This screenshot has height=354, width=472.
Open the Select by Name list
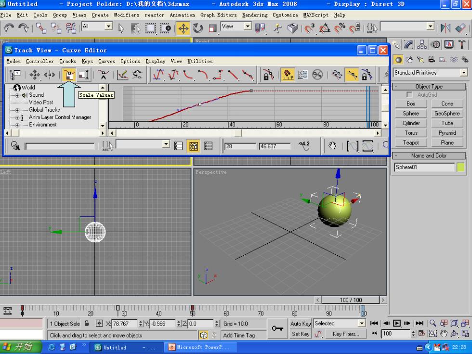pos(135,28)
